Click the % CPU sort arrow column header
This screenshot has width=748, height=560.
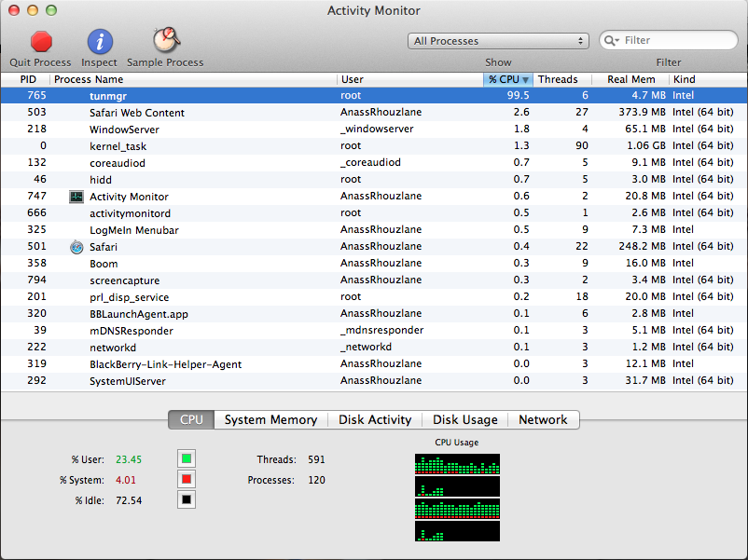(508, 79)
